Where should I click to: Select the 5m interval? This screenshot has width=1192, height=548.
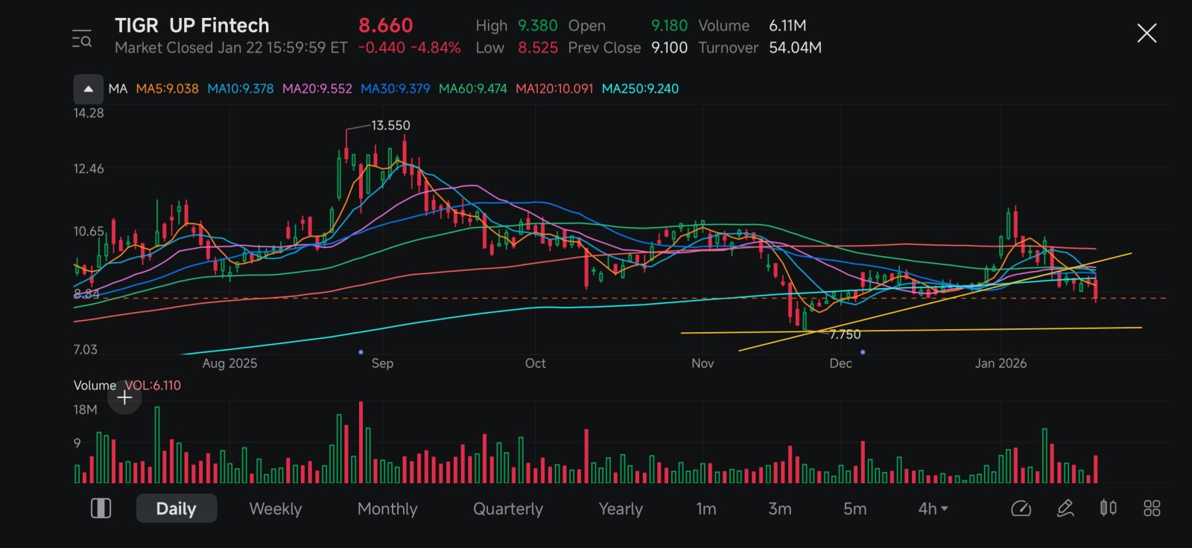(x=855, y=509)
